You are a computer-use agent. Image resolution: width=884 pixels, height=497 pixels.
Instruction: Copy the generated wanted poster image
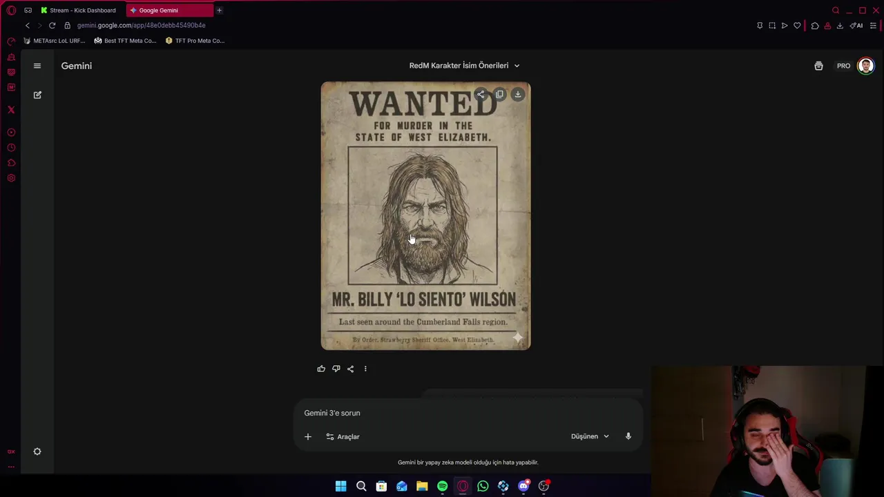click(499, 95)
